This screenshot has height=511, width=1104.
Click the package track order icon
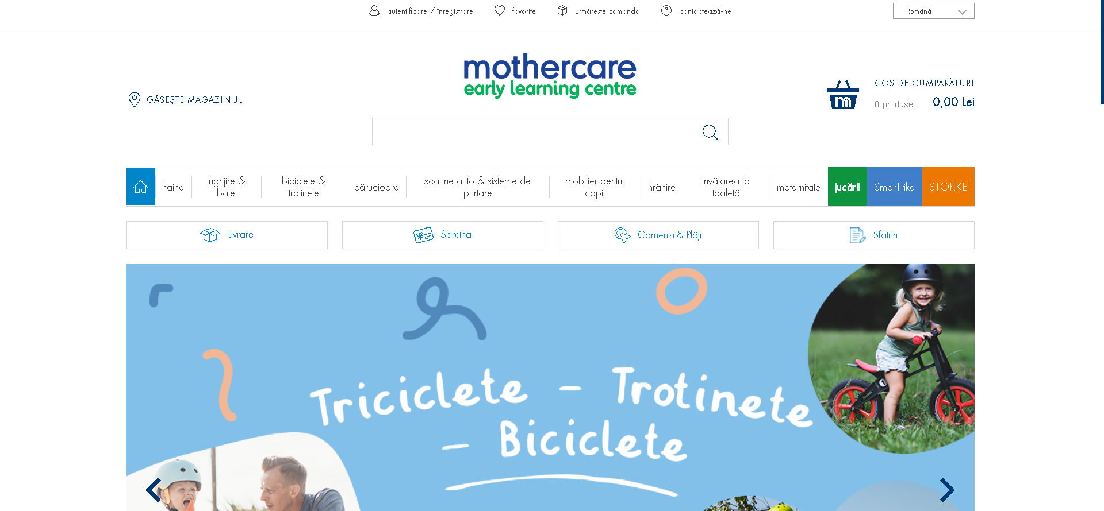click(562, 10)
